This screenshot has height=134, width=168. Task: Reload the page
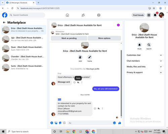tap(12, 8)
